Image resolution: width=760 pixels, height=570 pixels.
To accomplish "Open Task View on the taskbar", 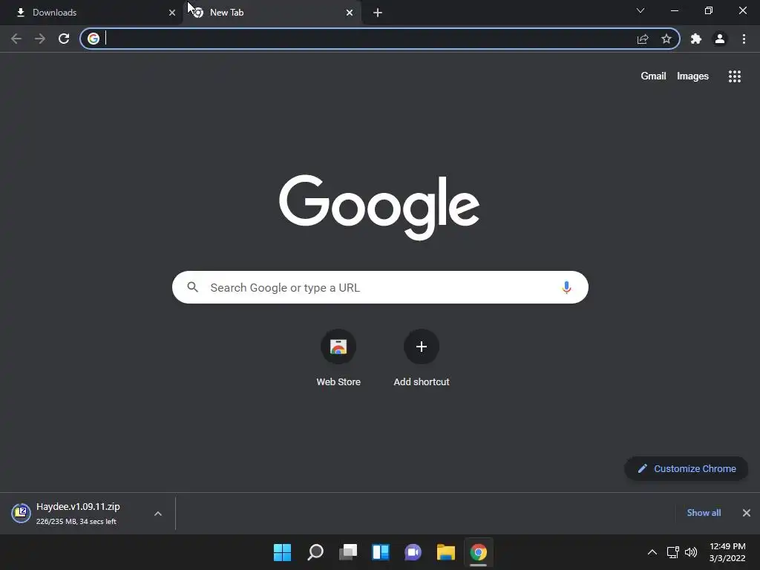I will point(348,552).
